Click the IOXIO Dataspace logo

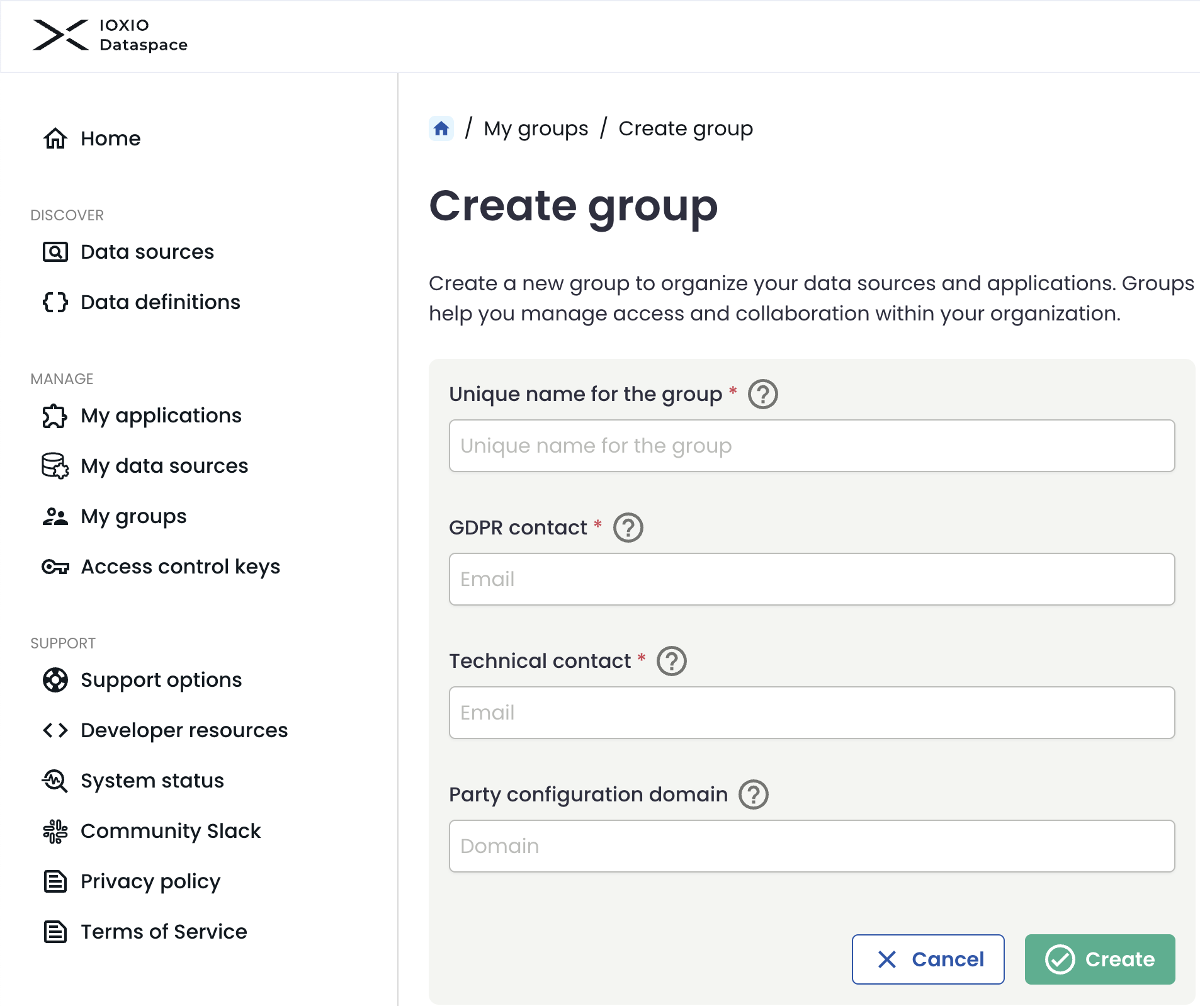point(110,36)
